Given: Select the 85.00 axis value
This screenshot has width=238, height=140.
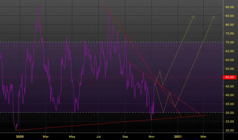Looking at the screenshot, I should pyautogui.click(x=230, y=16).
